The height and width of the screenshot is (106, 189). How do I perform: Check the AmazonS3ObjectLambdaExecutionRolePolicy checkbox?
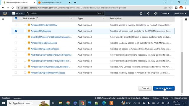pos(16,67)
